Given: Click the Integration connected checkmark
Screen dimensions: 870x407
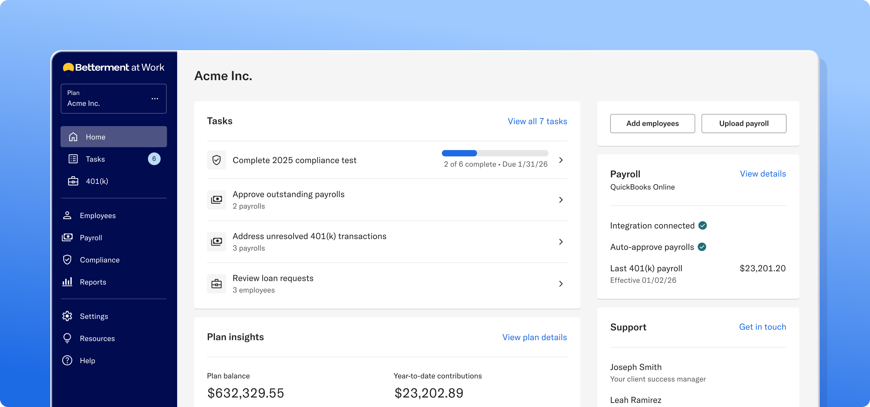Looking at the screenshot, I should [703, 226].
